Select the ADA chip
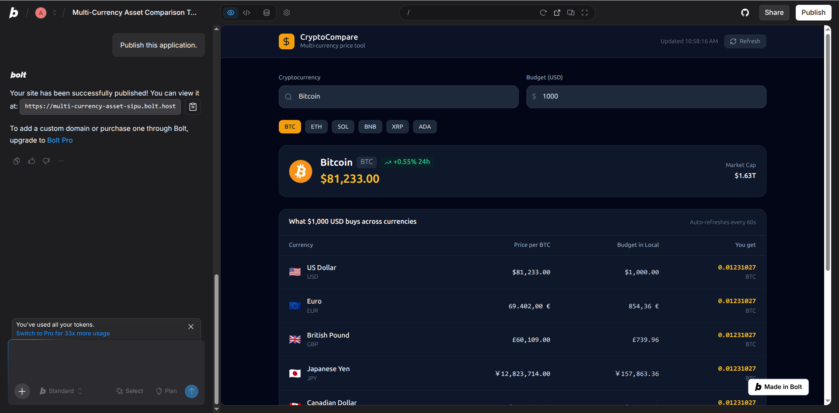Screen dimensions: 839x413 [425, 127]
